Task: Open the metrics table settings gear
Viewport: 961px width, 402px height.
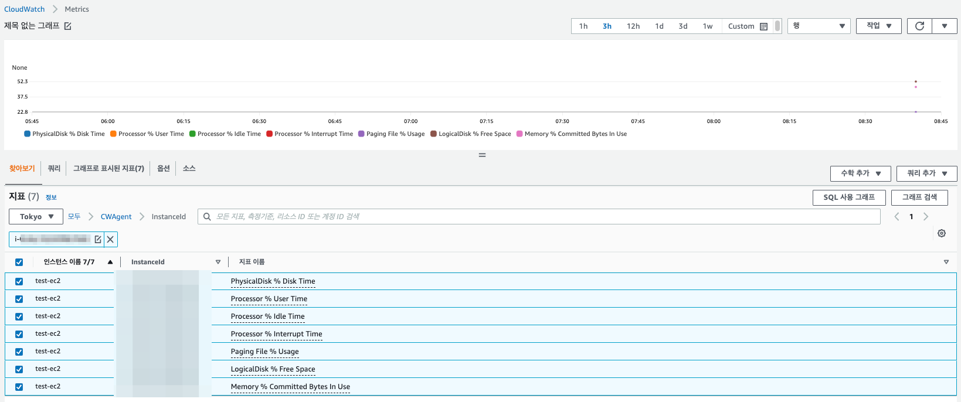Action: (x=942, y=233)
